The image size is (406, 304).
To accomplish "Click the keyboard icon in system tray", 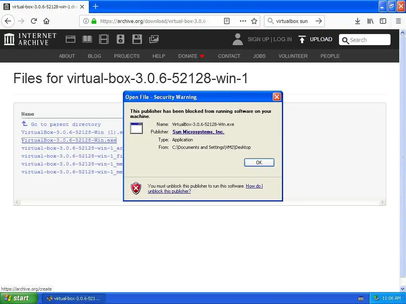I will click(x=361, y=298).
